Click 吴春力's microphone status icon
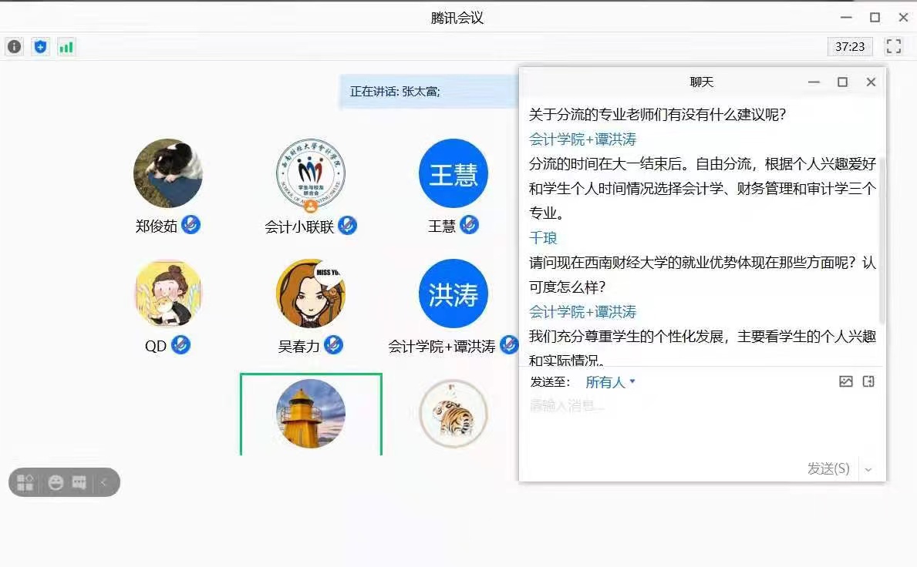 (x=333, y=345)
